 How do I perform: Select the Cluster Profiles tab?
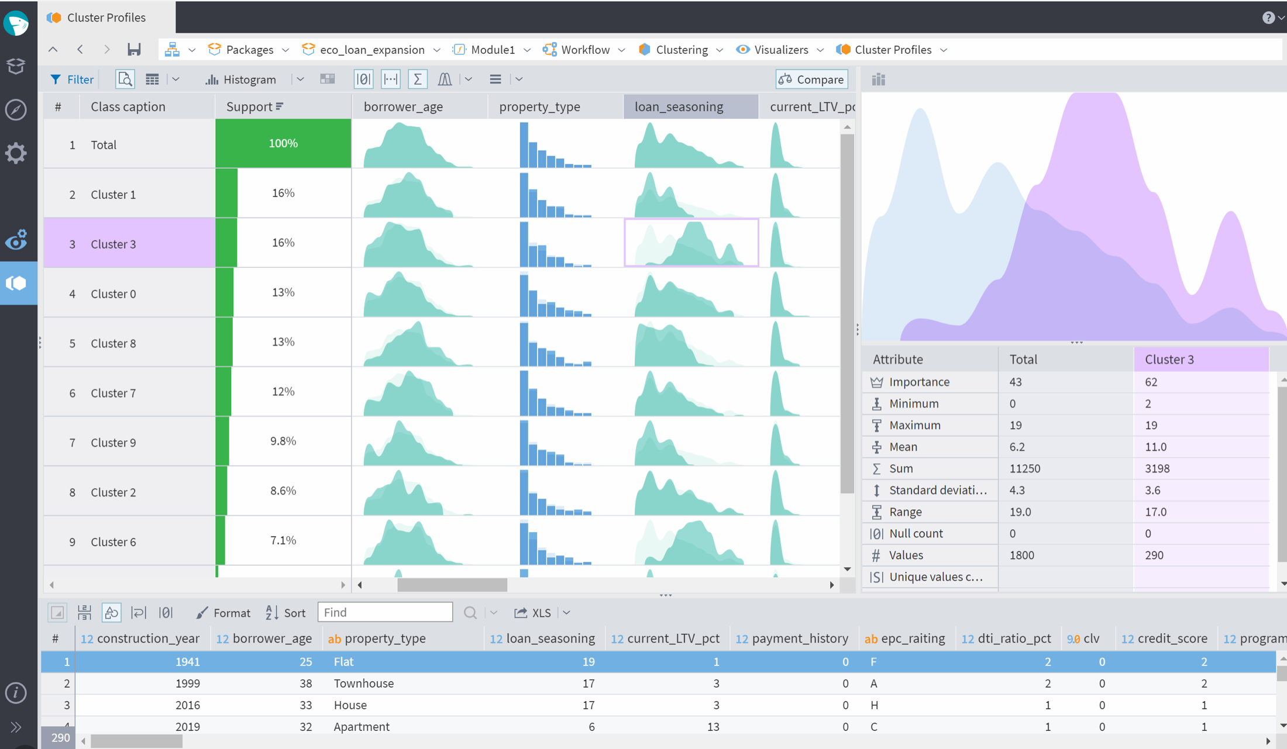[x=106, y=18]
